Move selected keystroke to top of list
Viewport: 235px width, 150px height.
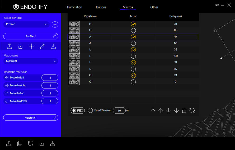(153, 111)
